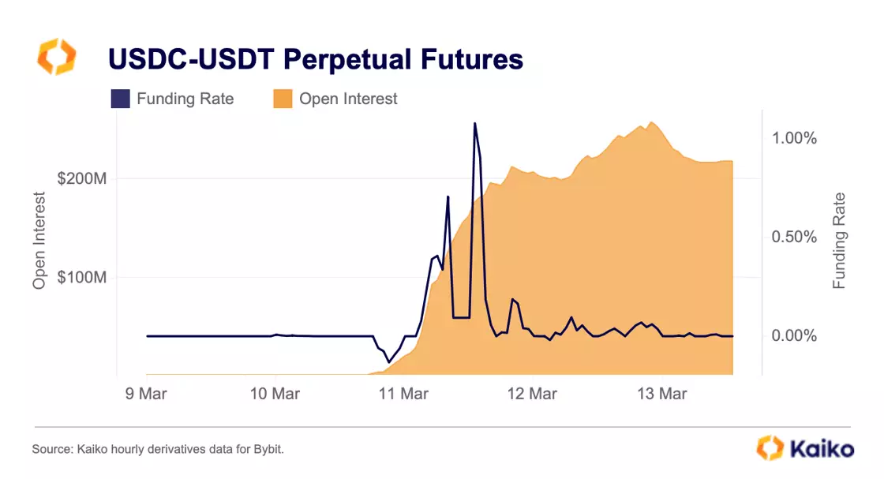Screen dimensions: 884x479
Task: Click the 0.00% funding rate tick label
Action: (x=794, y=336)
